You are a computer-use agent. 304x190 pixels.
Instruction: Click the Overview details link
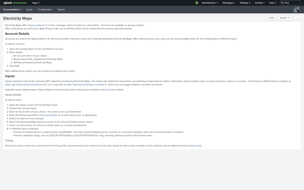click(49, 115)
